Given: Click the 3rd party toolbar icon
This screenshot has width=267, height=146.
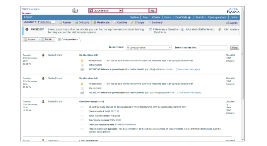Looking at the screenshot, I should click(77, 22).
